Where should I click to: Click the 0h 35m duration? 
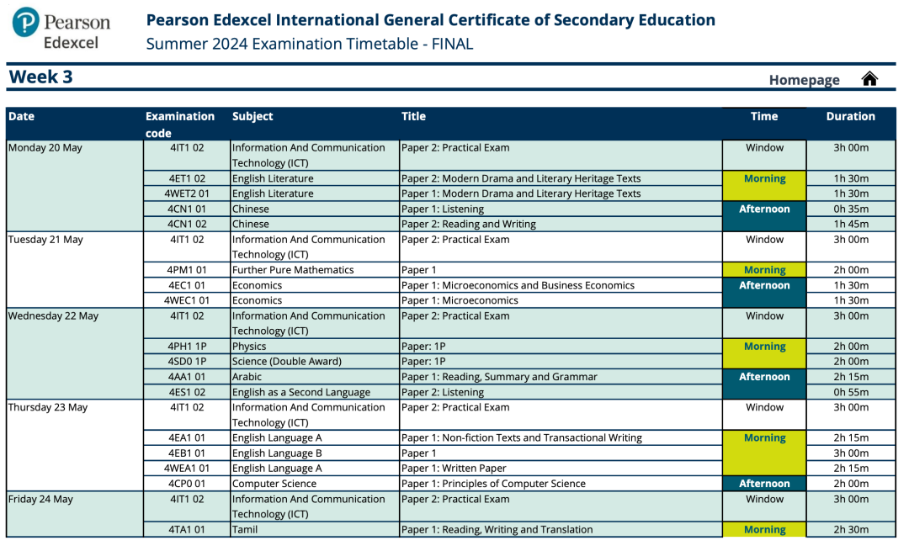(x=851, y=209)
